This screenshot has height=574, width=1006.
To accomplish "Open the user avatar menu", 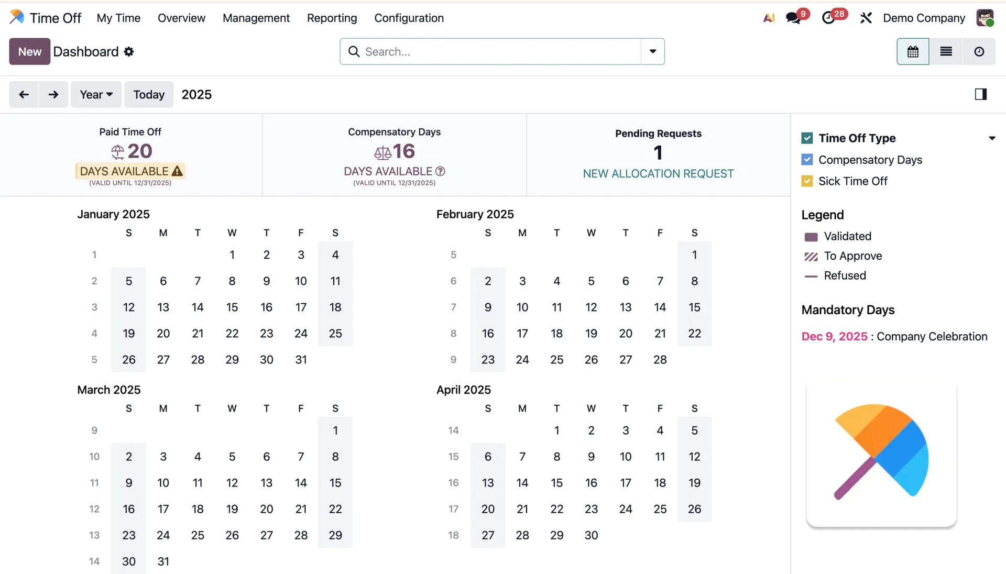I will 985,18.
